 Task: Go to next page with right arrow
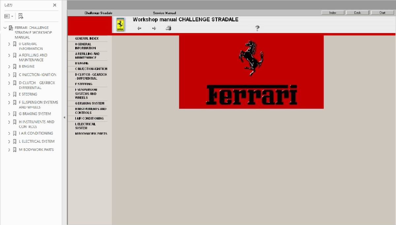coord(154,28)
